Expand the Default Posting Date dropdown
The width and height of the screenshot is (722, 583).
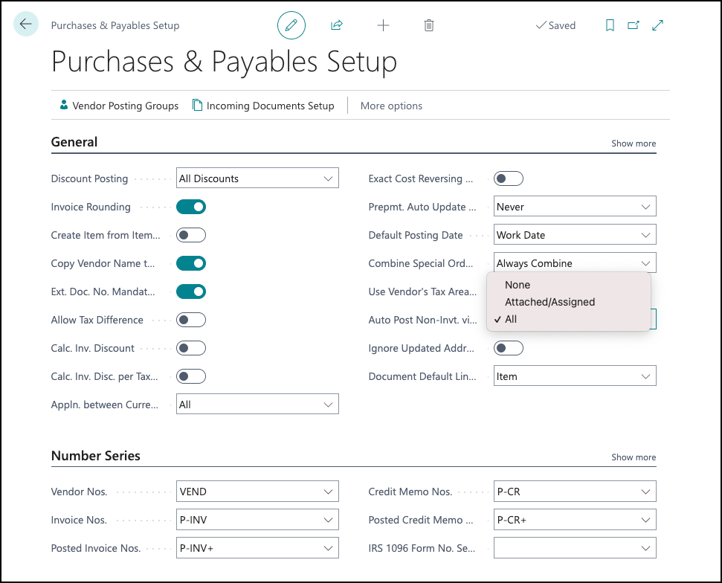coord(575,235)
